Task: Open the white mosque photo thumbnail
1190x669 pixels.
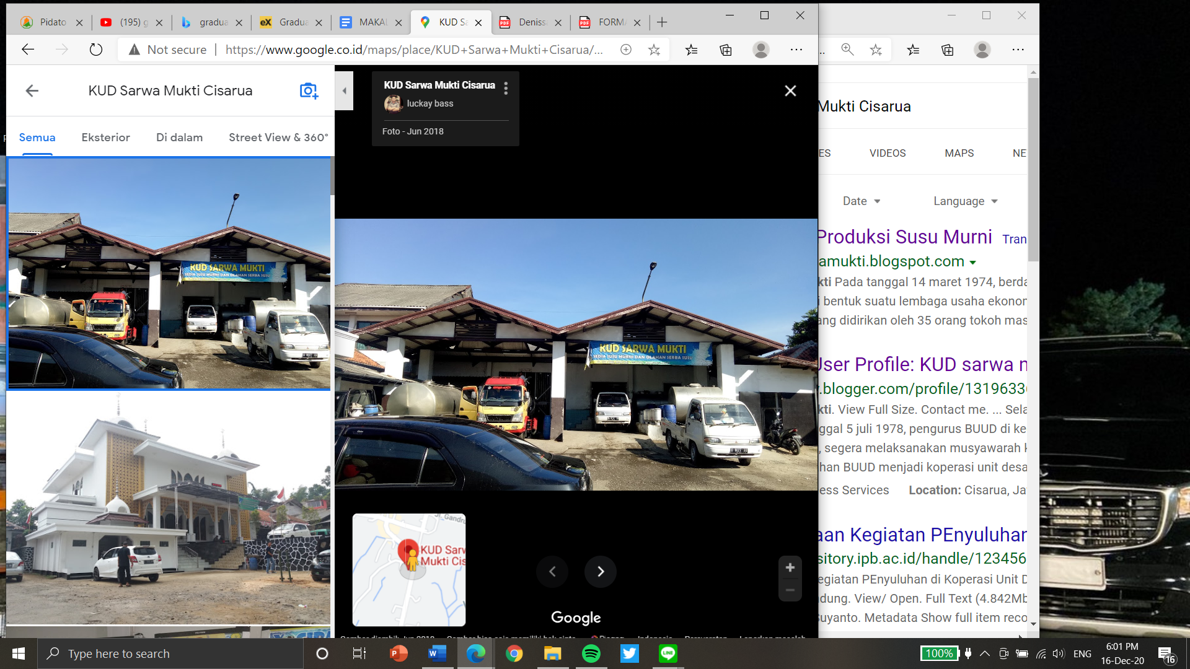Action: [169, 508]
